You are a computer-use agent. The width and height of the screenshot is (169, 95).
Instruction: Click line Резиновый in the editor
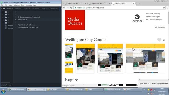point(22,20)
